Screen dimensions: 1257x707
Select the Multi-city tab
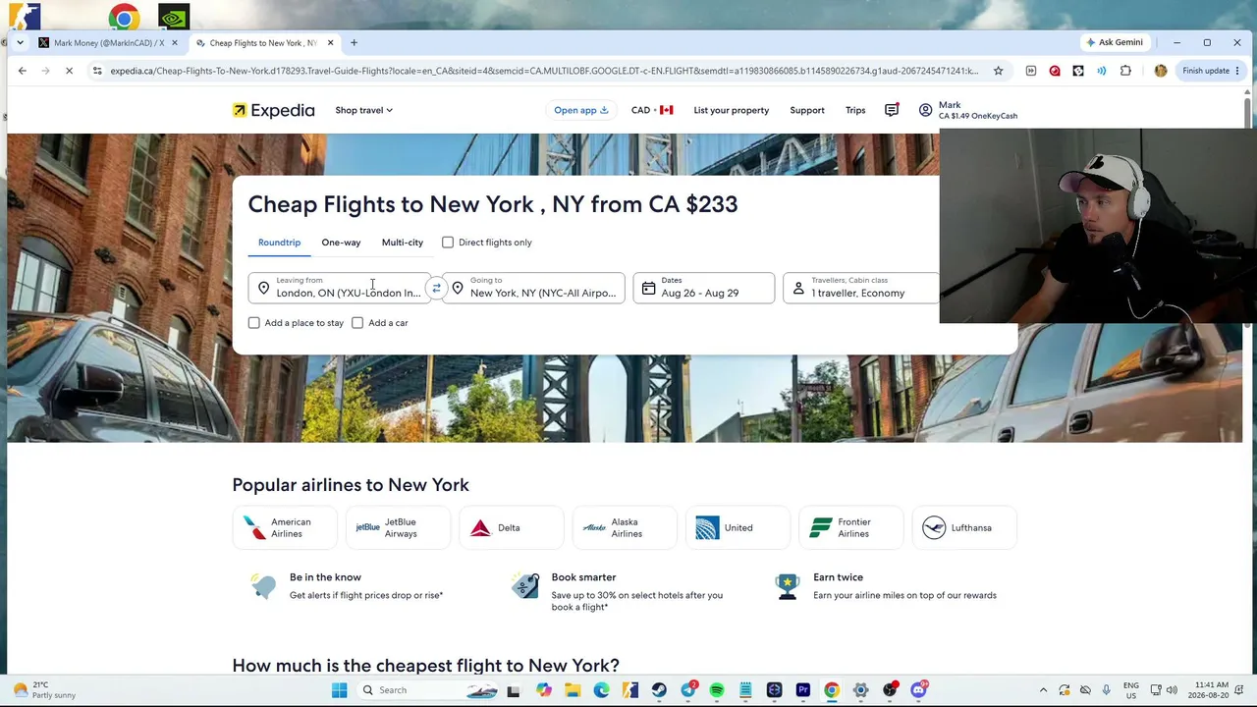(x=403, y=243)
